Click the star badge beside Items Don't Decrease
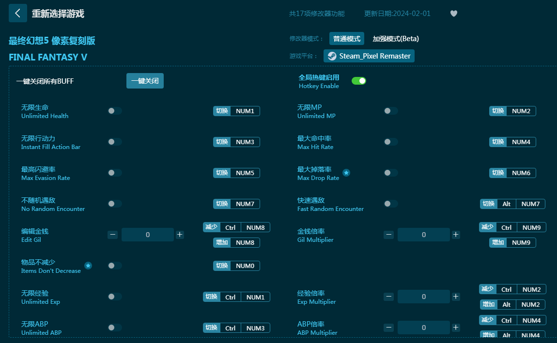The image size is (557, 343). pyautogui.click(x=88, y=266)
